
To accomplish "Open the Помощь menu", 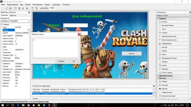I will point(66,5).
